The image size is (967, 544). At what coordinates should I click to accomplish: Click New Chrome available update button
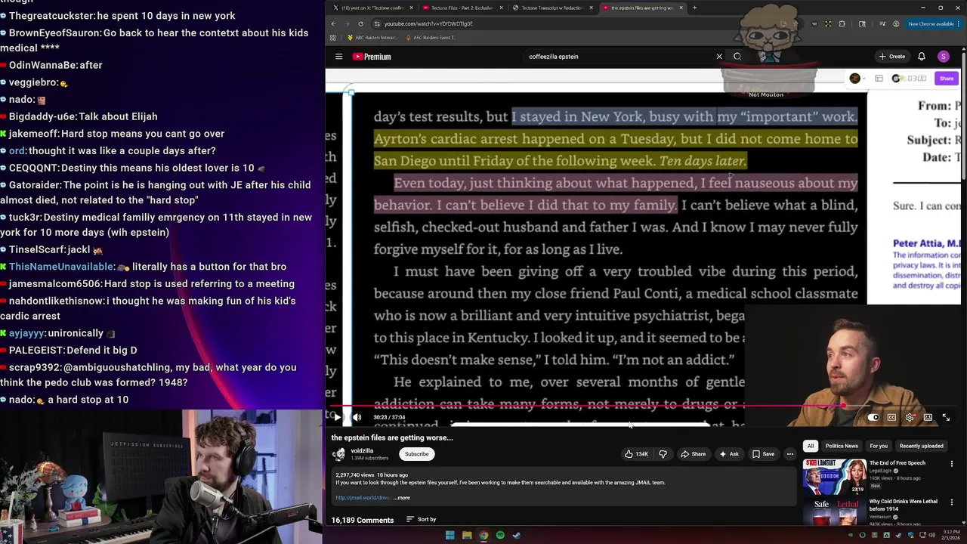934,23
